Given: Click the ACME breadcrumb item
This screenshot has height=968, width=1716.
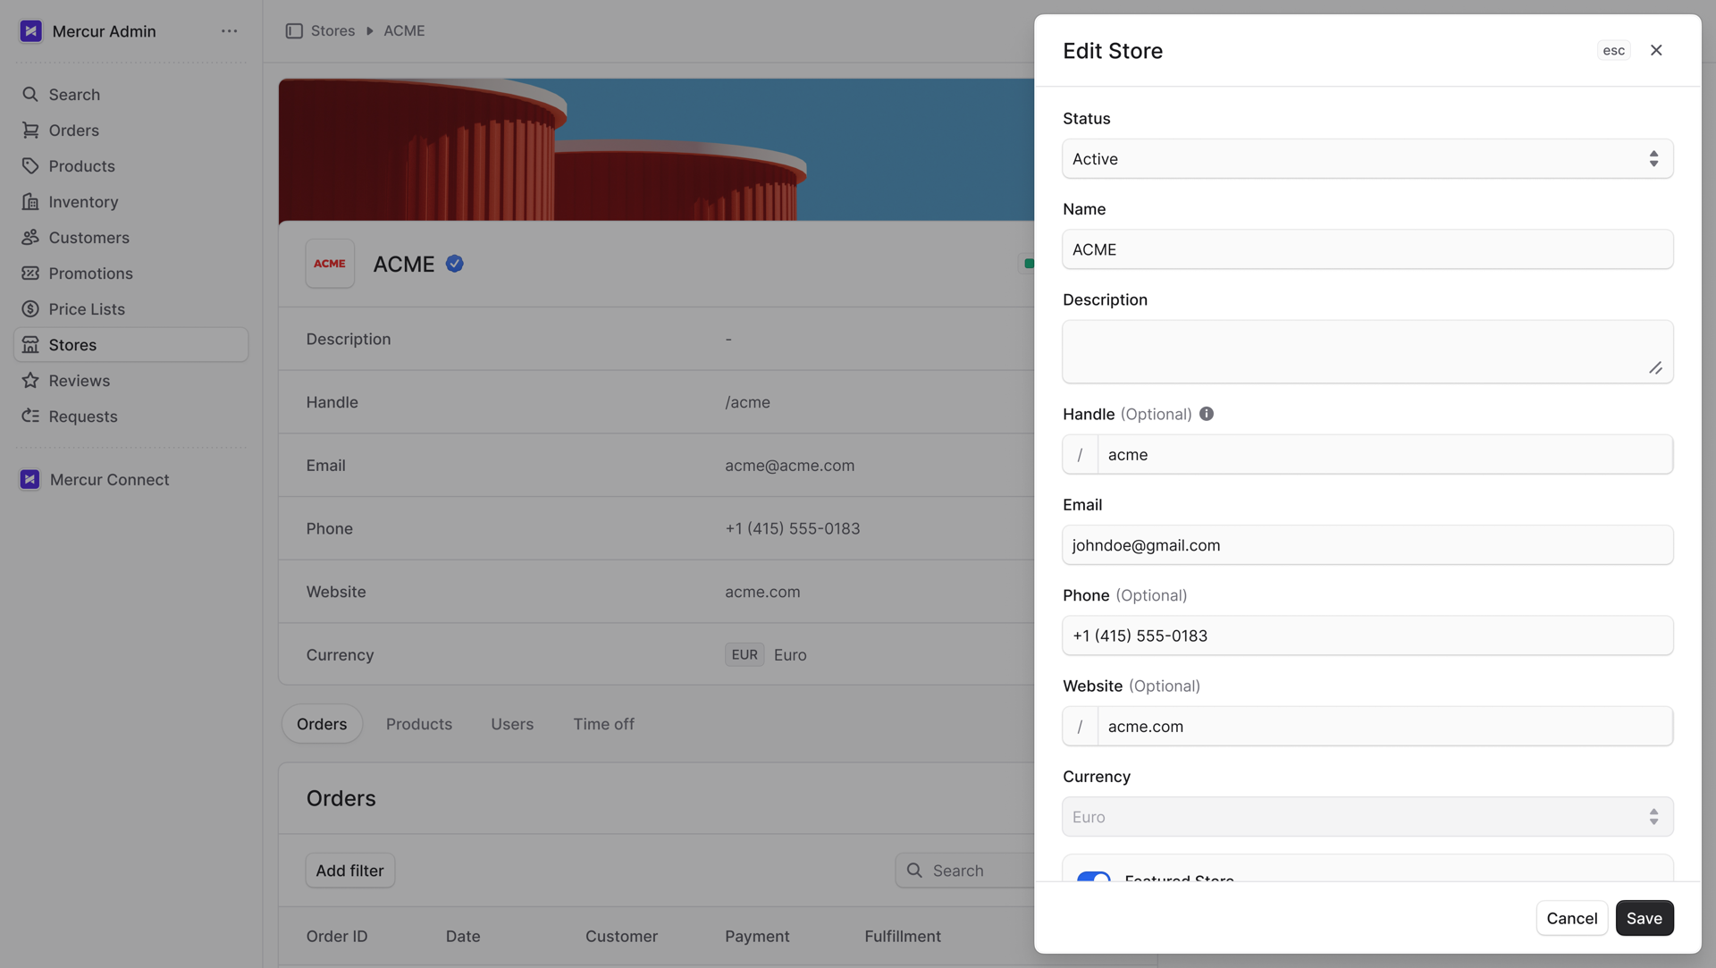Looking at the screenshot, I should point(404,31).
